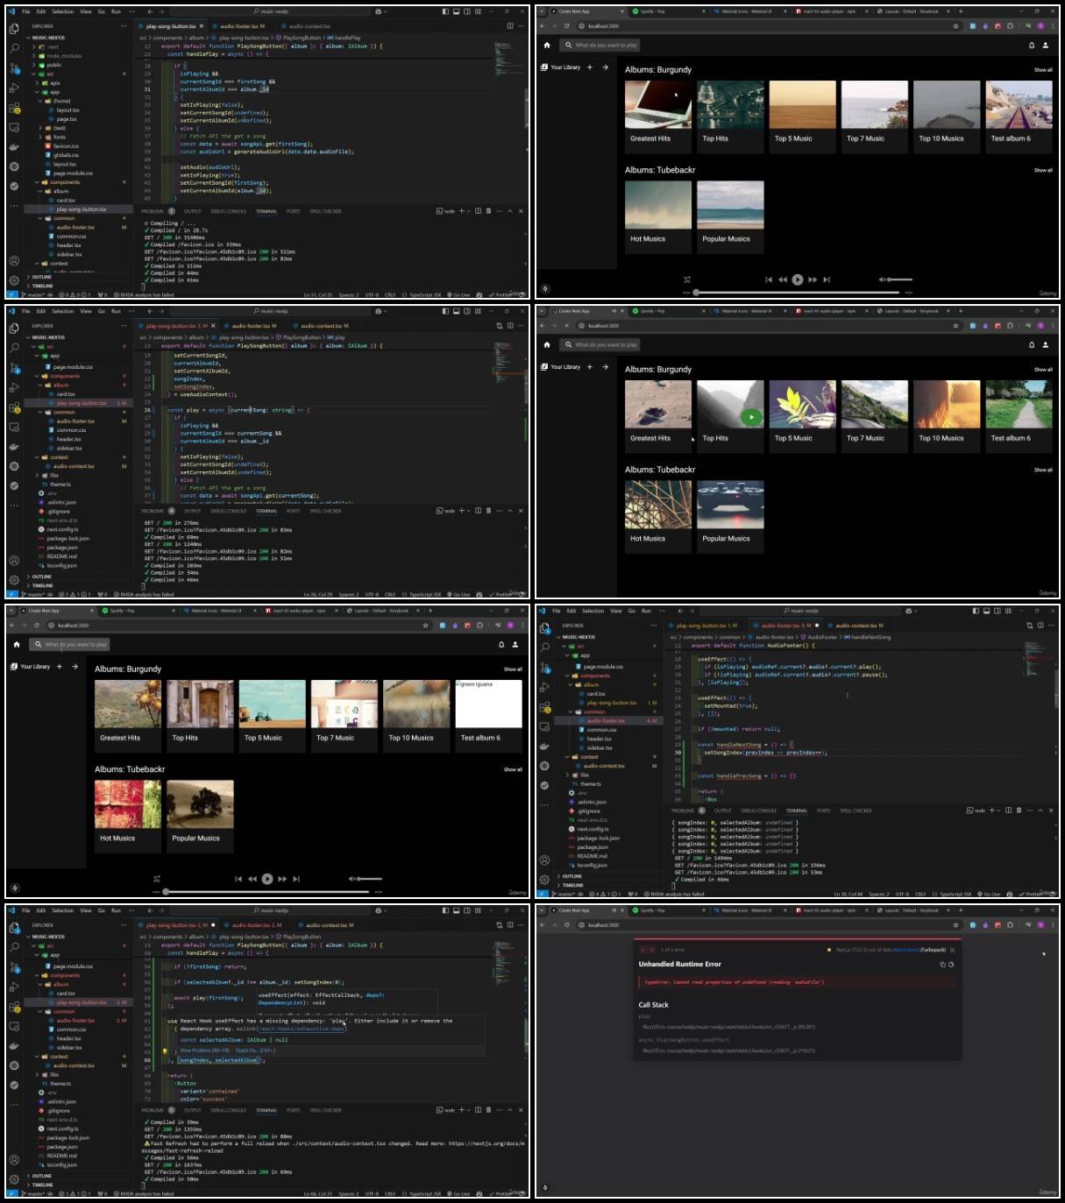
Task: Open File menu in VS Code listing node_modules
Action: click(x=25, y=11)
